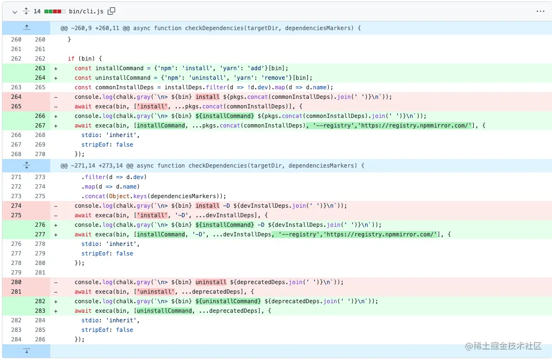This screenshot has width=552, height=361.
Task: Collapse the bin/cli.js diff with the chevron
Action: pos(14,11)
